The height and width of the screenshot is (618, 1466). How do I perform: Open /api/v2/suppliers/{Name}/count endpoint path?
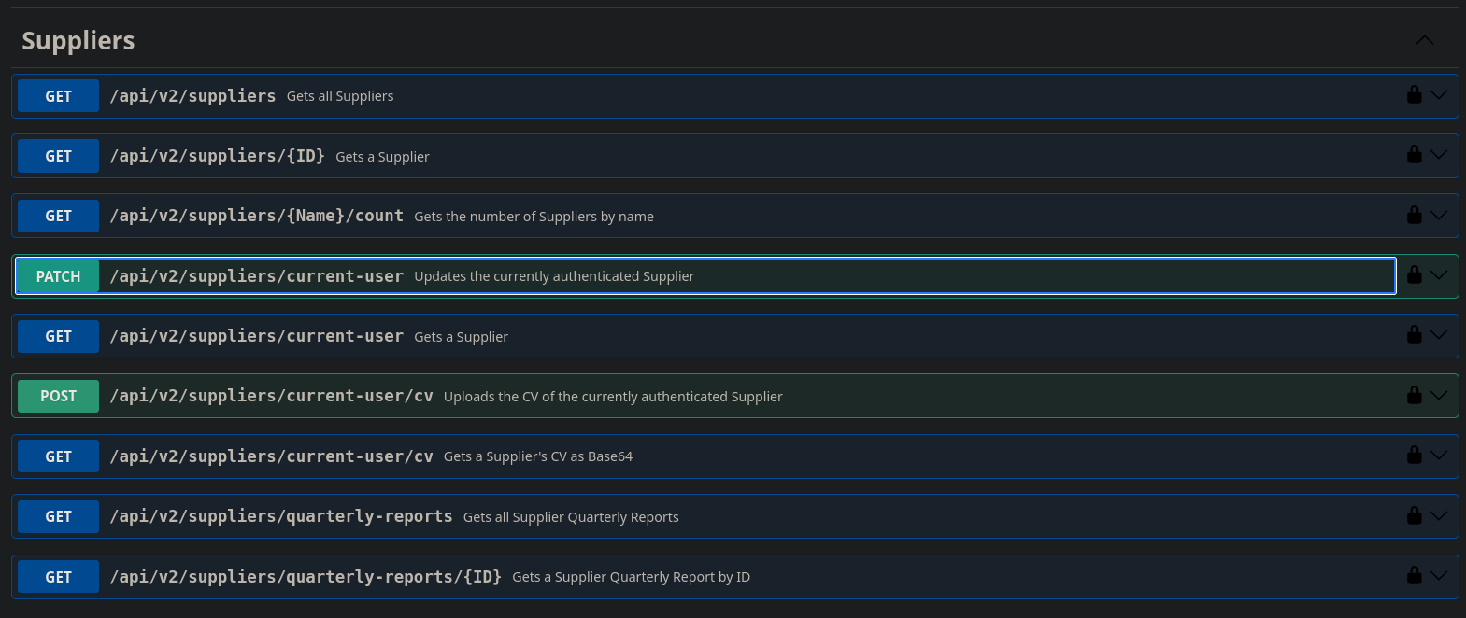[x=256, y=216]
